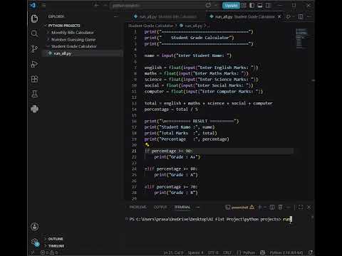Select the Python interpreter version

(x=286, y=253)
